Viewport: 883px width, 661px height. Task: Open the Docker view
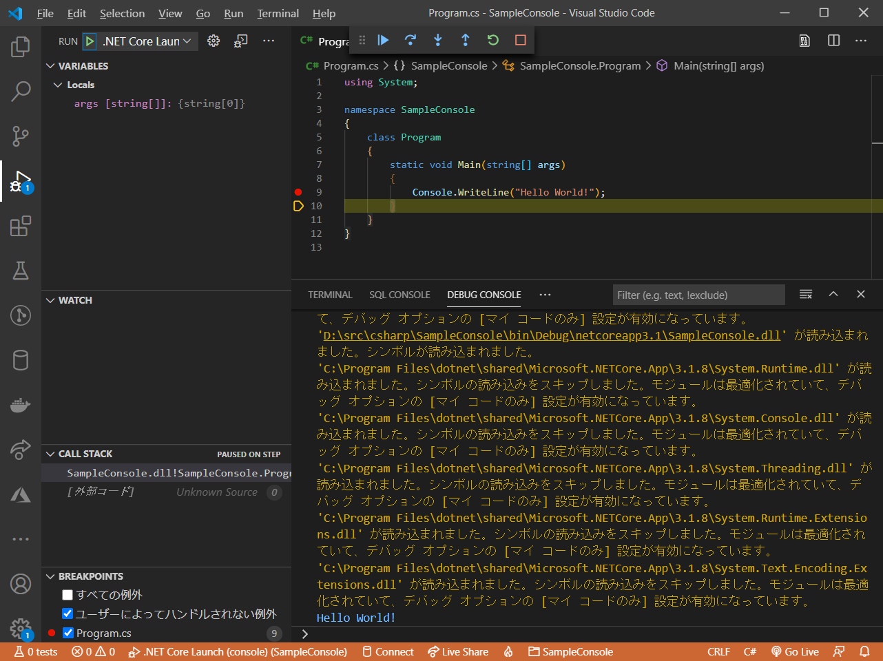[21, 405]
